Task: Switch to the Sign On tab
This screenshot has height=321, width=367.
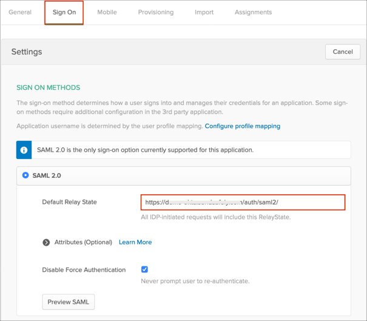Action: tap(64, 12)
